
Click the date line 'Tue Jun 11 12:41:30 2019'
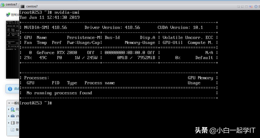[x=49, y=18]
